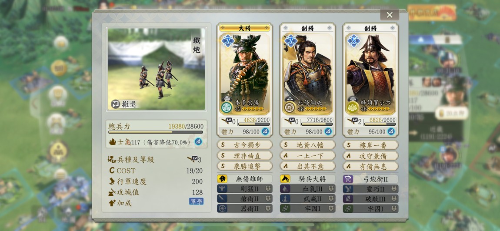The height and width of the screenshot is (231, 500).
Task: Click the 騎兵大將 yellow trait icon
Action: coord(285,179)
